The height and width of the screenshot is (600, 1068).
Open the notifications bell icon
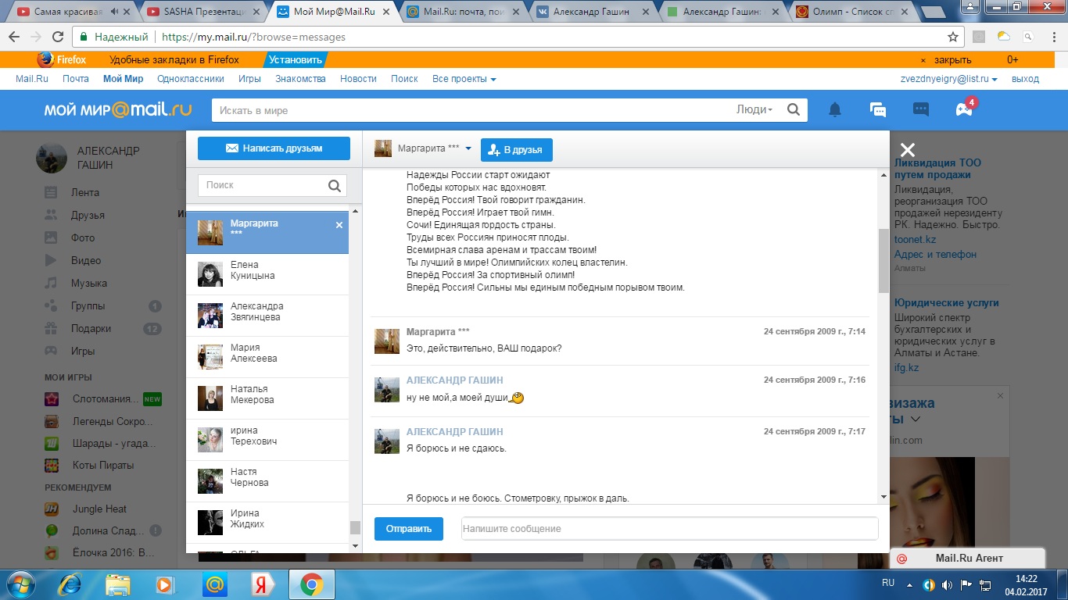(835, 110)
